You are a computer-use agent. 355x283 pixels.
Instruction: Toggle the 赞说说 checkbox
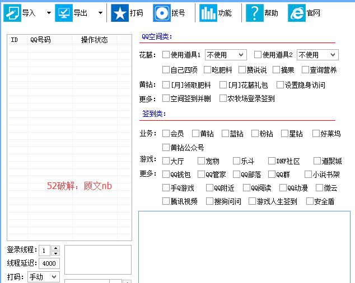pyautogui.click(x=242, y=70)
